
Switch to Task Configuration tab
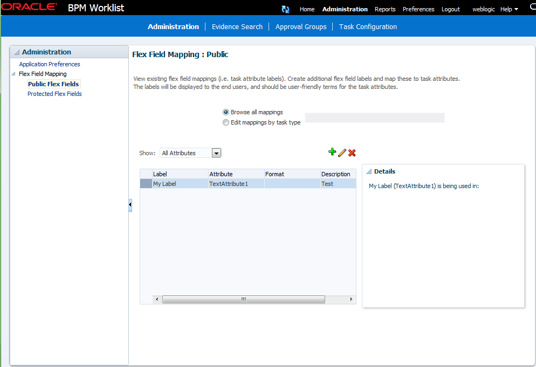pos(368,26)
